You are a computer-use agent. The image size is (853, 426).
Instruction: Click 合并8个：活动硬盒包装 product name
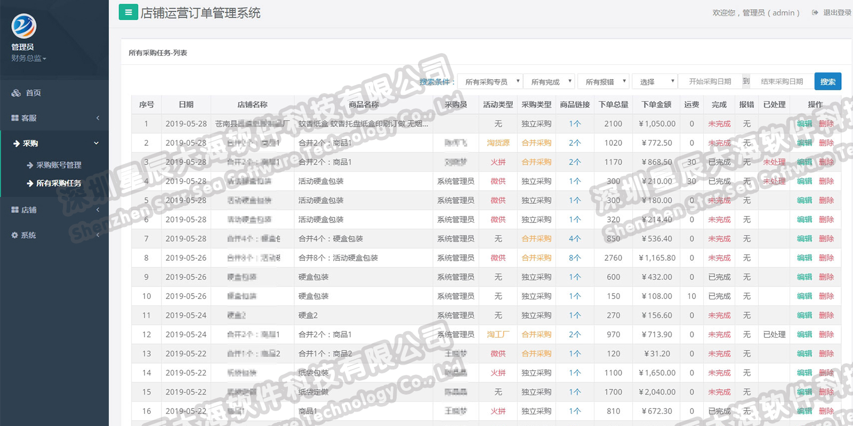pos(338,258)
